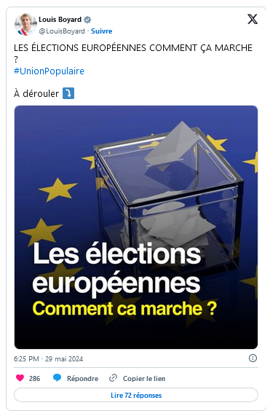Click the yellow Comment ca marche caption in image
This screenshot has height=416, width=270.
pyautogui.click(x=124, y=309)
